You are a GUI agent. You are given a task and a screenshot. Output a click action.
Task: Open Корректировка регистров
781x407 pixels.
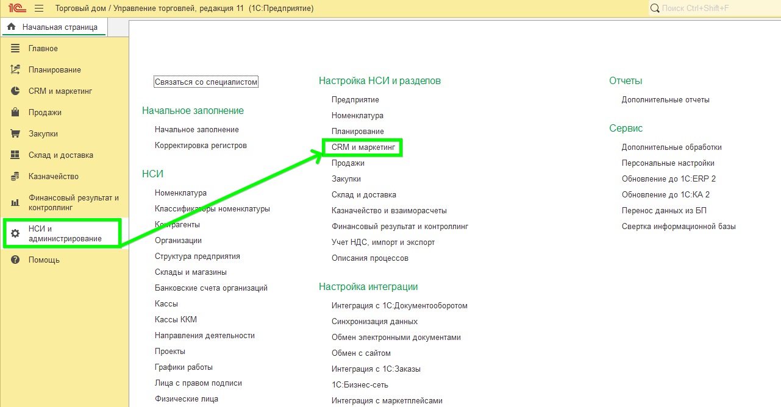coord(201,146)
